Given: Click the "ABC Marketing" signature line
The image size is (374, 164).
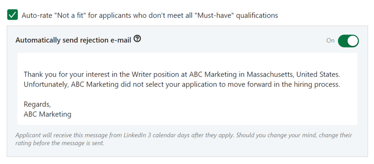Looking at the screenshot, I should click(47, 114).
